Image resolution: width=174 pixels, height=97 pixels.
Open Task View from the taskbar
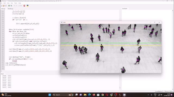(x=76, y=95)
